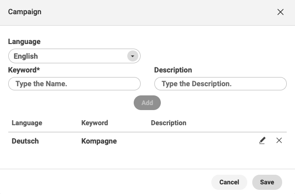Click the Keyword* required field label
The image size is (295, 194).
click(24, 70)
